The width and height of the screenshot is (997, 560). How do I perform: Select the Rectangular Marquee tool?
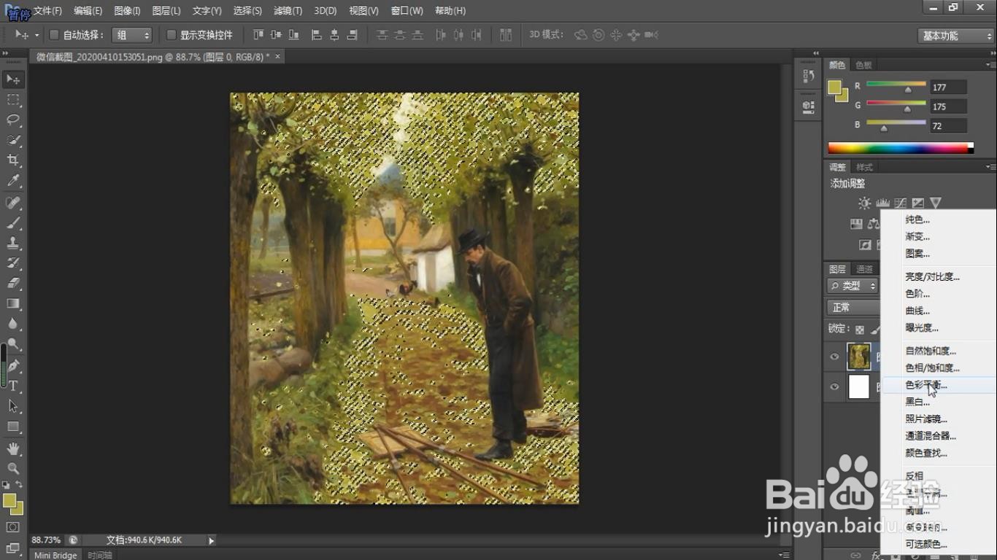pyautogui.click(x=13, y=100)
